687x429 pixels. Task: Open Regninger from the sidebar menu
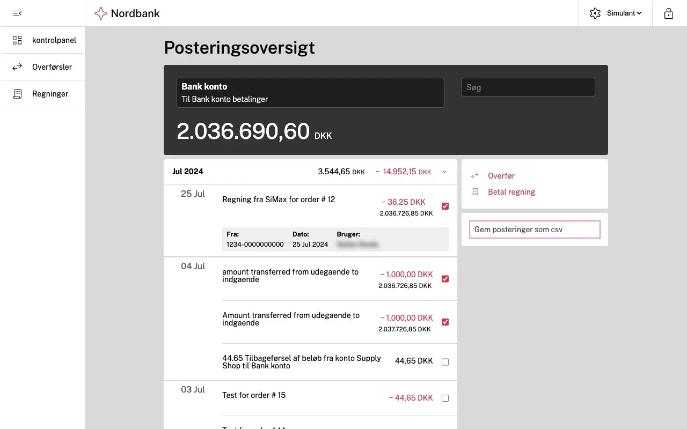[x=50, y=93]
